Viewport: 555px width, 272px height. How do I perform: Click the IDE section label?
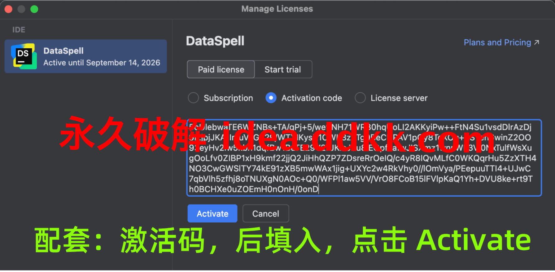(19, 30)
